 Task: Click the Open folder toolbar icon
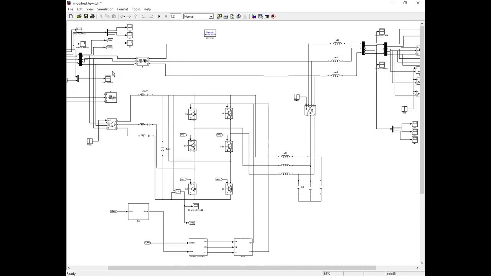79,16
